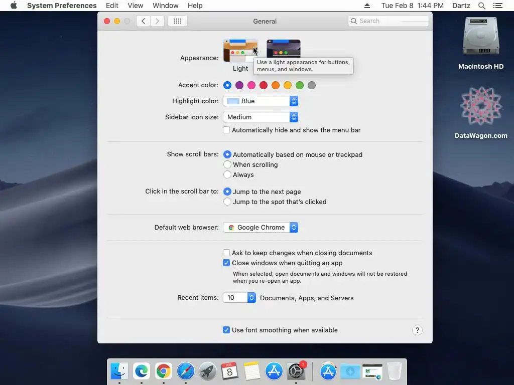Open the Edit menu
The height and width of the screenshot is (385, 514).
point(112,6)
